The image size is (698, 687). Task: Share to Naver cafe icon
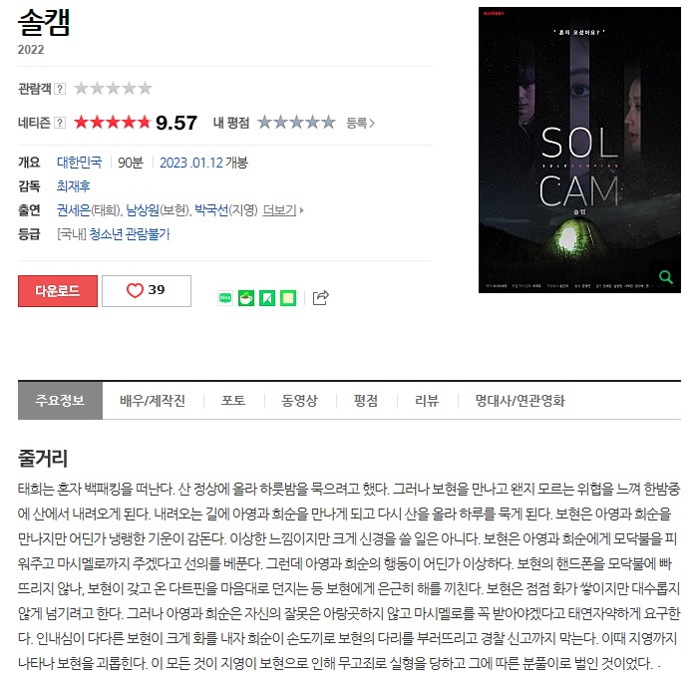click(246, 298)
